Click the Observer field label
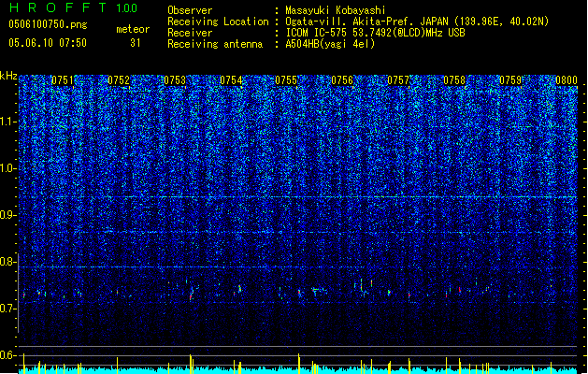This screenshot has width=588, height=374. (190, 10)
